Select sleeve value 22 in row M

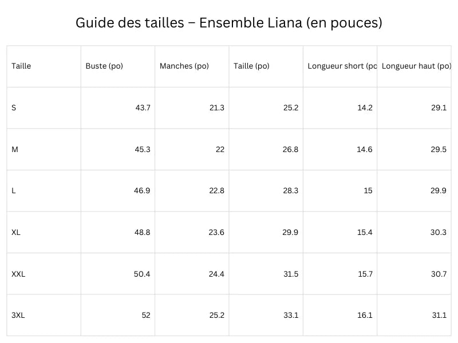point(220,149)
